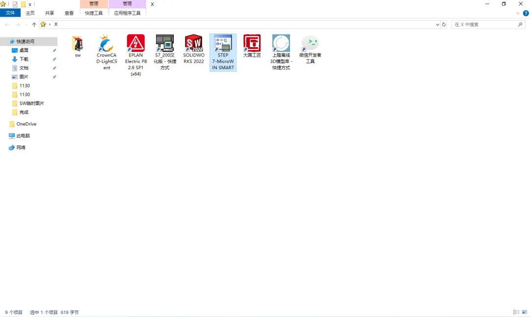Screen dimensions: 530x317
Task: Click new folder icon in title bar
Action: coord(23,4)
